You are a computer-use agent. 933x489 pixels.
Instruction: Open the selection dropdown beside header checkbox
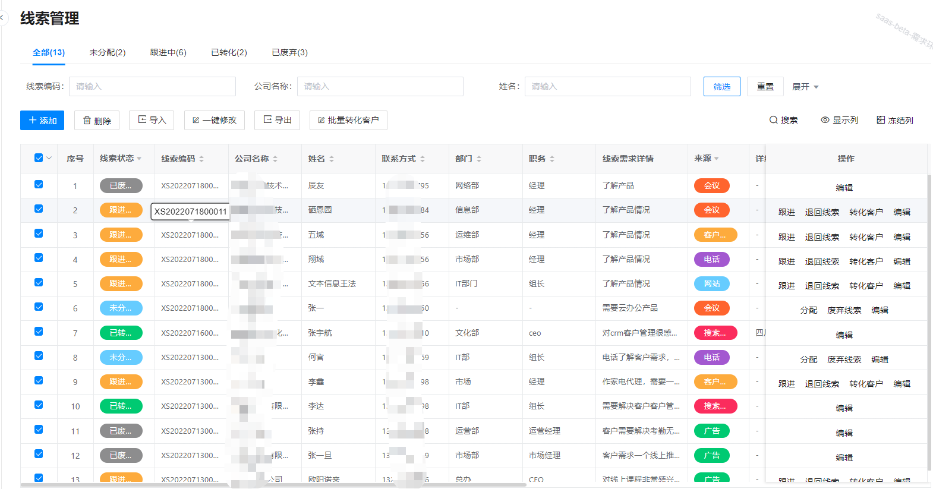49,158
